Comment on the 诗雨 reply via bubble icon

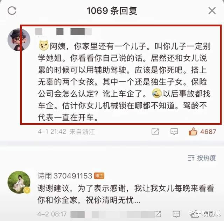pos(176,214)
